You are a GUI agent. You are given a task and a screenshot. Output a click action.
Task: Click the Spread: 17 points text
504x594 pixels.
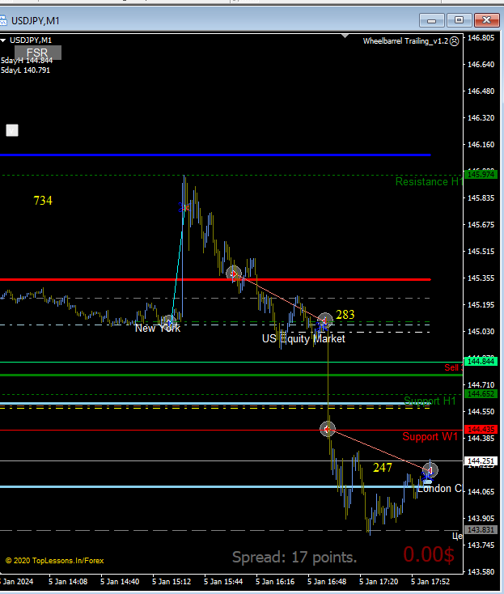pyautogui.click(x=294, y=558)
